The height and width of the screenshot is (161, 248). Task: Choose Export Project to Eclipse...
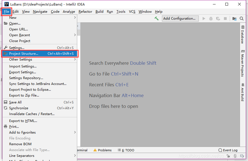click(x=40, y=90)
